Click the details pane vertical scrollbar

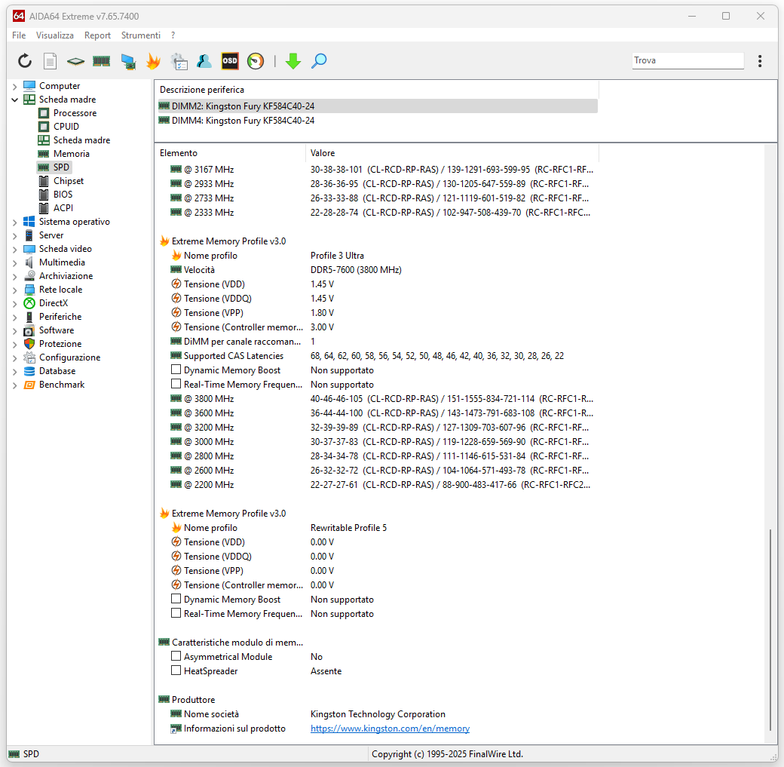point(770,630)
